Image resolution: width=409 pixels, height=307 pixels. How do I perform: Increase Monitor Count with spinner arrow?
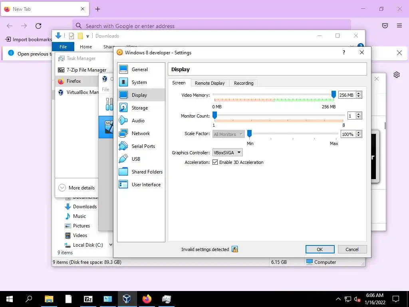(359, 114)
